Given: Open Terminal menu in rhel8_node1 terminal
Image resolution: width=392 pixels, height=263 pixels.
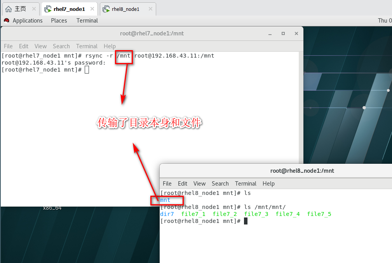Looking at the screenshot, I should pos(246,184).
